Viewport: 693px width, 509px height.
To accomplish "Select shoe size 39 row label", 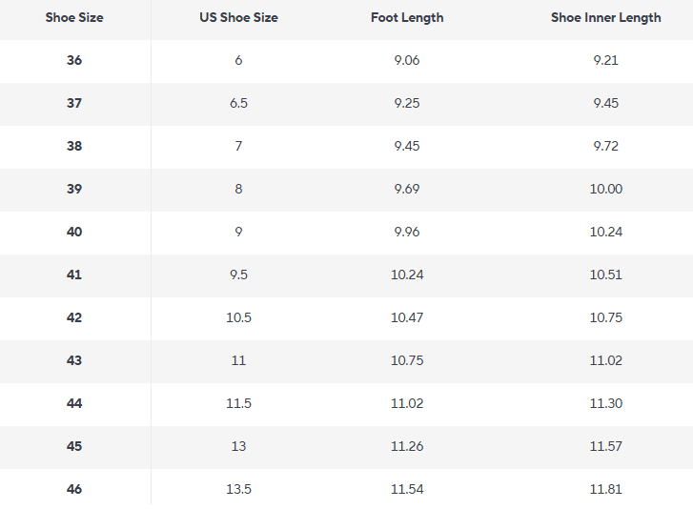I will (74, 189).
